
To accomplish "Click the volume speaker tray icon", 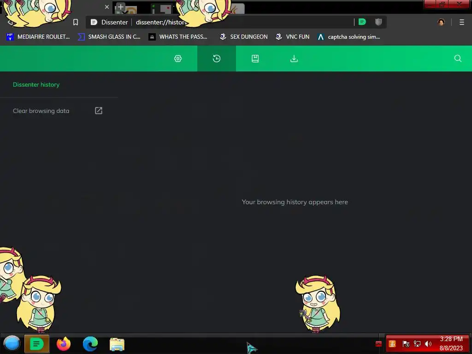I will coord(428,344).
